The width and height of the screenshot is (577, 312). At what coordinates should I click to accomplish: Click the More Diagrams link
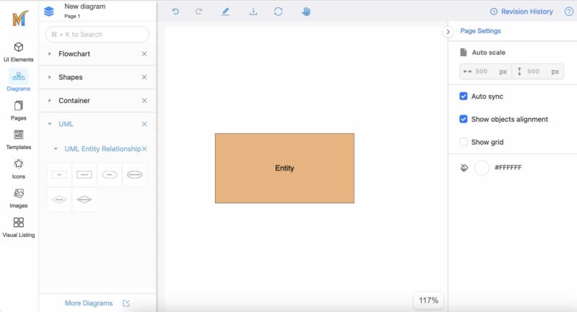tap(88, 303)
